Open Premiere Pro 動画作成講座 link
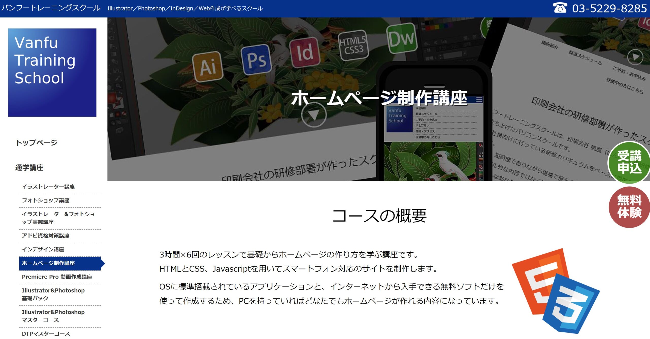The width and height of the screenshot is (650, 339). click(x=60, y=277)
